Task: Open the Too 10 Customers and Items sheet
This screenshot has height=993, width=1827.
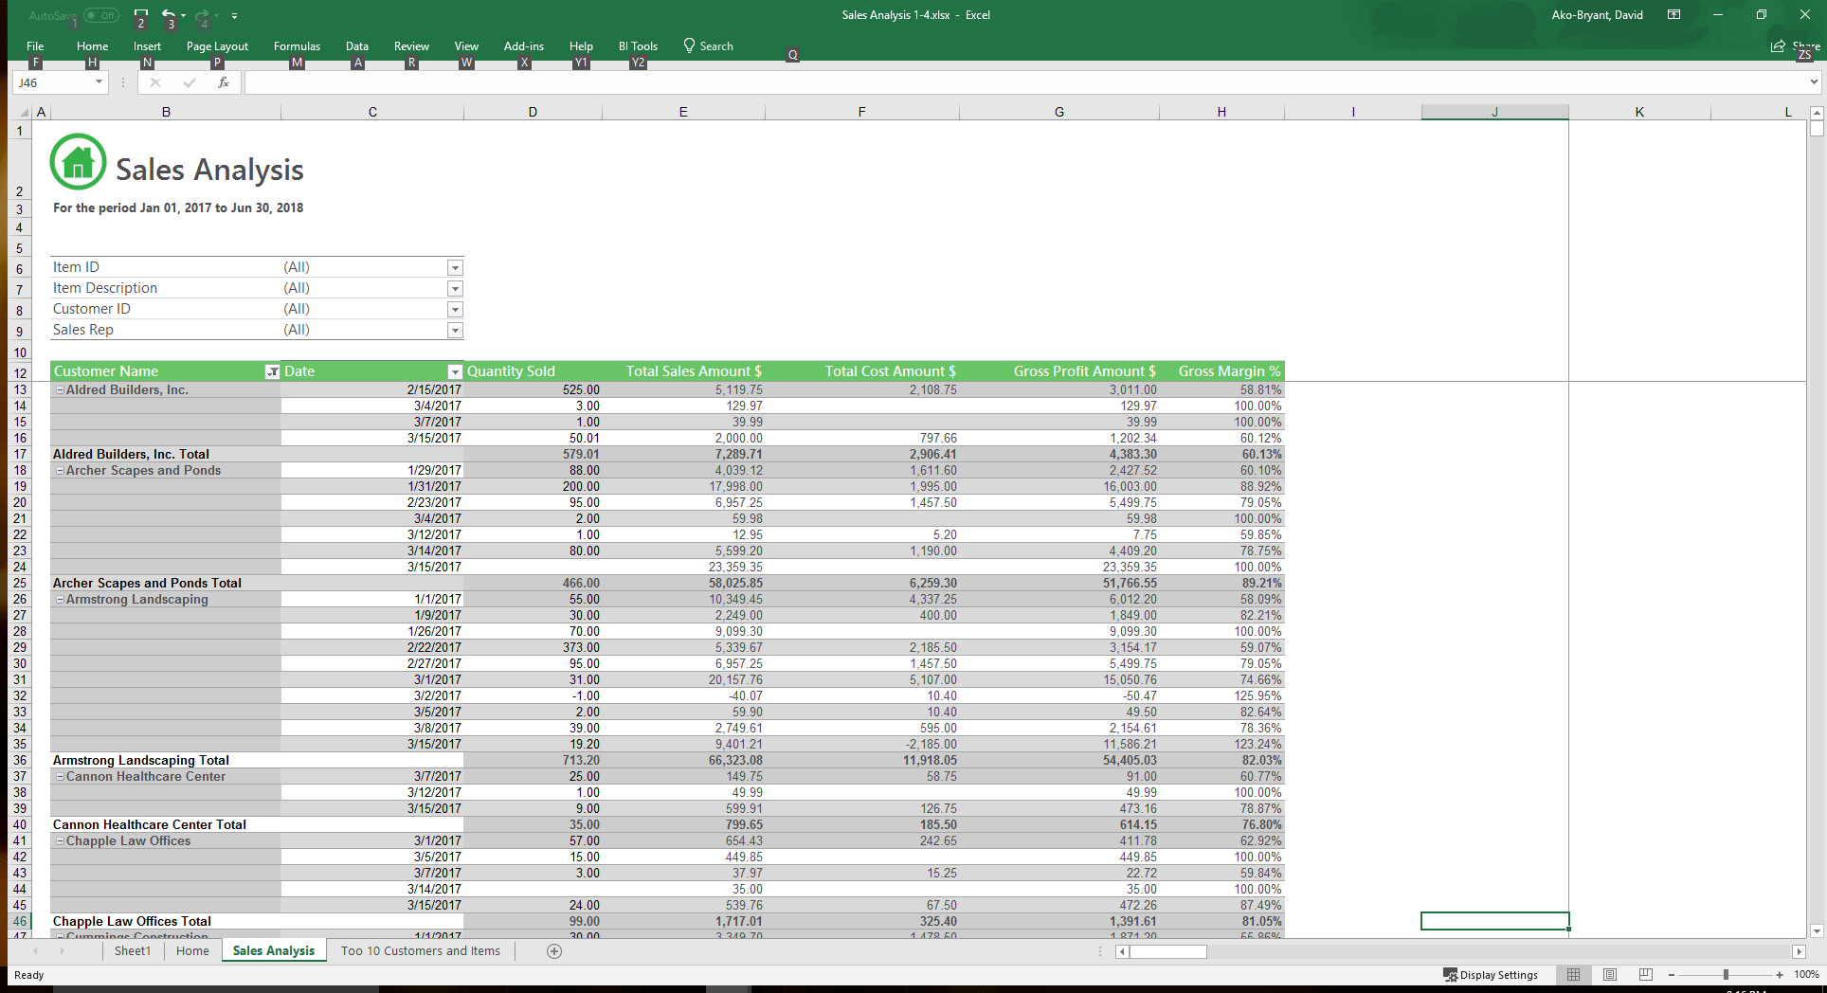Action: point(420,950)
